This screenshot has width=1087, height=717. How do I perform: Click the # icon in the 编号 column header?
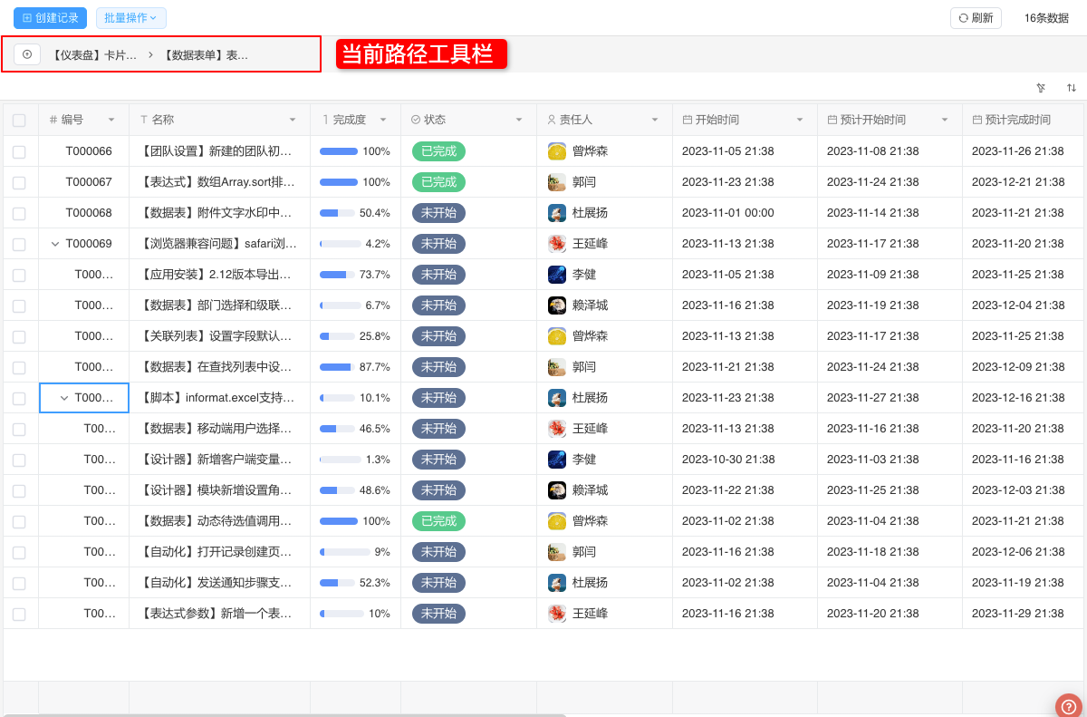coord(54,119)
